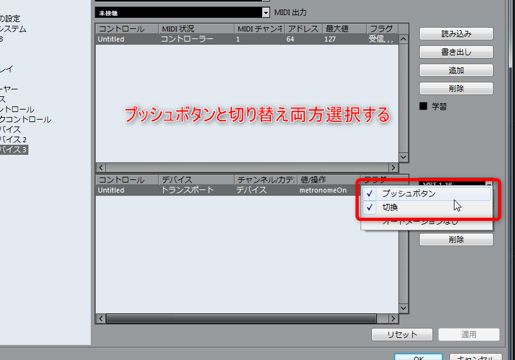Click the upper table's scroll up arrow
This screenshot has height=360, width=515.
(403, 40)
